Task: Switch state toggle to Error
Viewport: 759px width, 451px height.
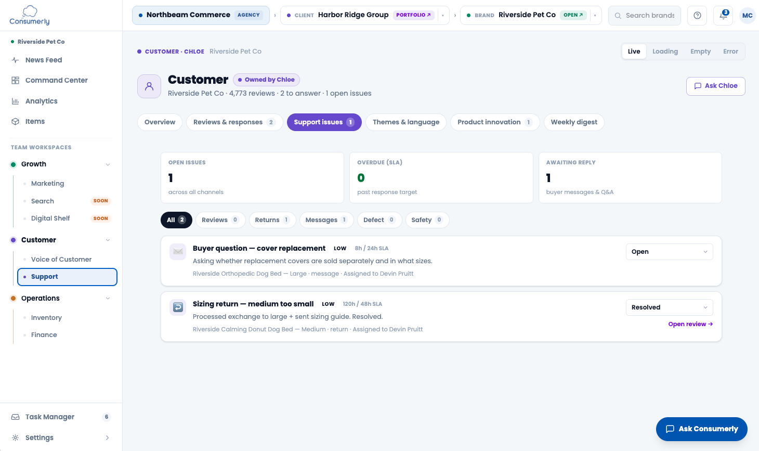Action: click(730, 51)
